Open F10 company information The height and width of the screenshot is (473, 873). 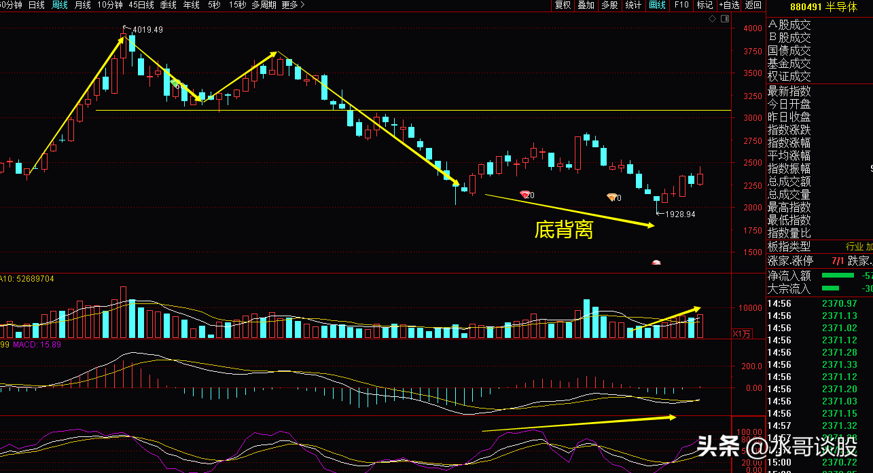[x=681, y=5]
